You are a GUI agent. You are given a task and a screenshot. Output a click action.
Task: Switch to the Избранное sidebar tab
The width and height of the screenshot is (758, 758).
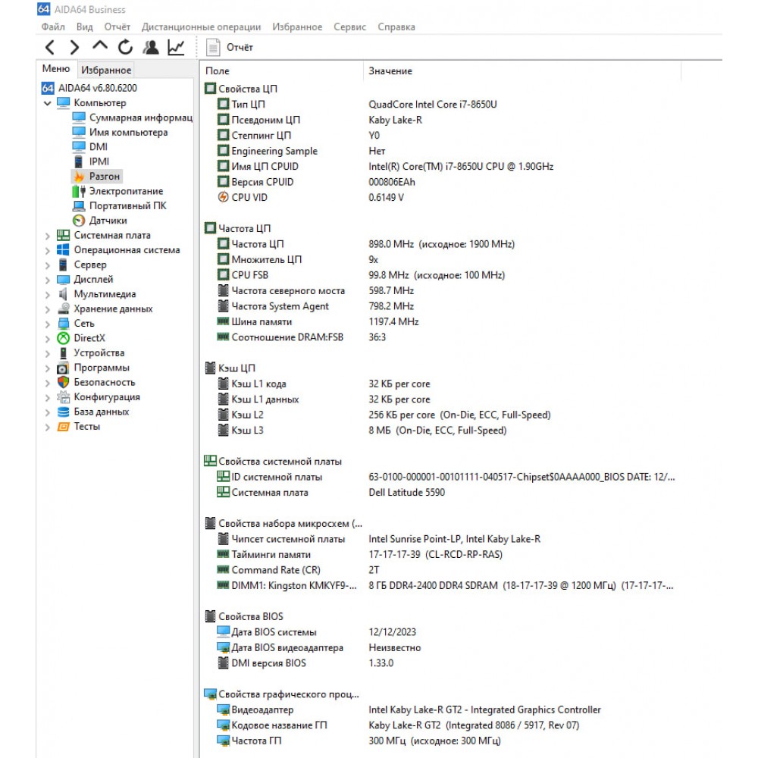(106, 70)
